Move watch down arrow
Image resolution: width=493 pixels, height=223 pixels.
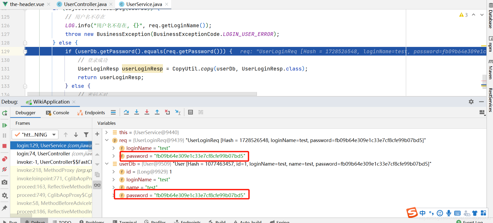tap(97, 165)
